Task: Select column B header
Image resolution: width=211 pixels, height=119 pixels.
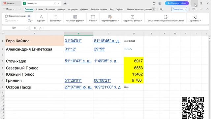Action: pos(78,34)
